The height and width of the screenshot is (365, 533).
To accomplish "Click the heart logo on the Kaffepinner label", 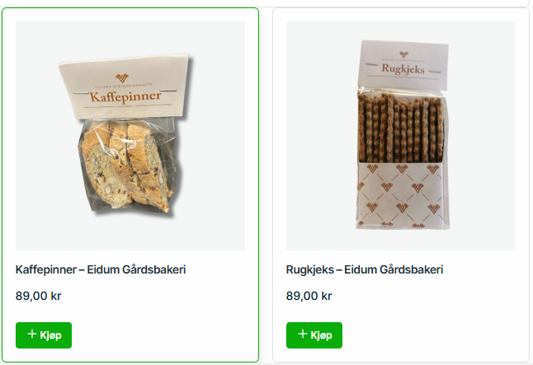I will coord(121,77).
